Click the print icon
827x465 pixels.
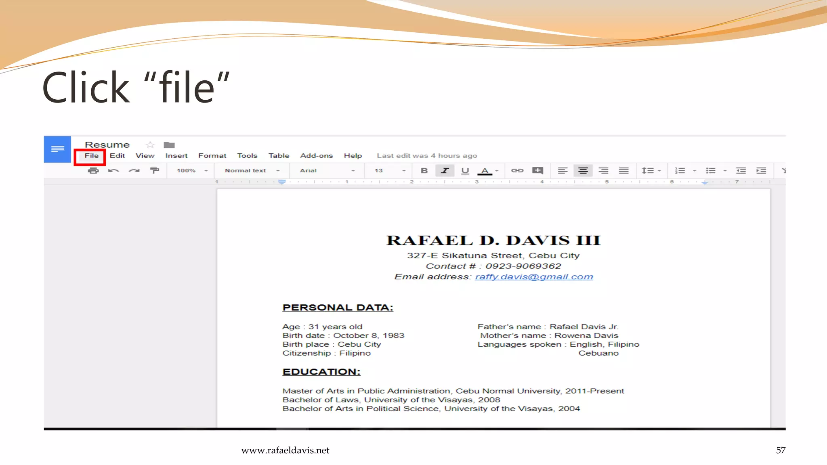coord(93,170)
